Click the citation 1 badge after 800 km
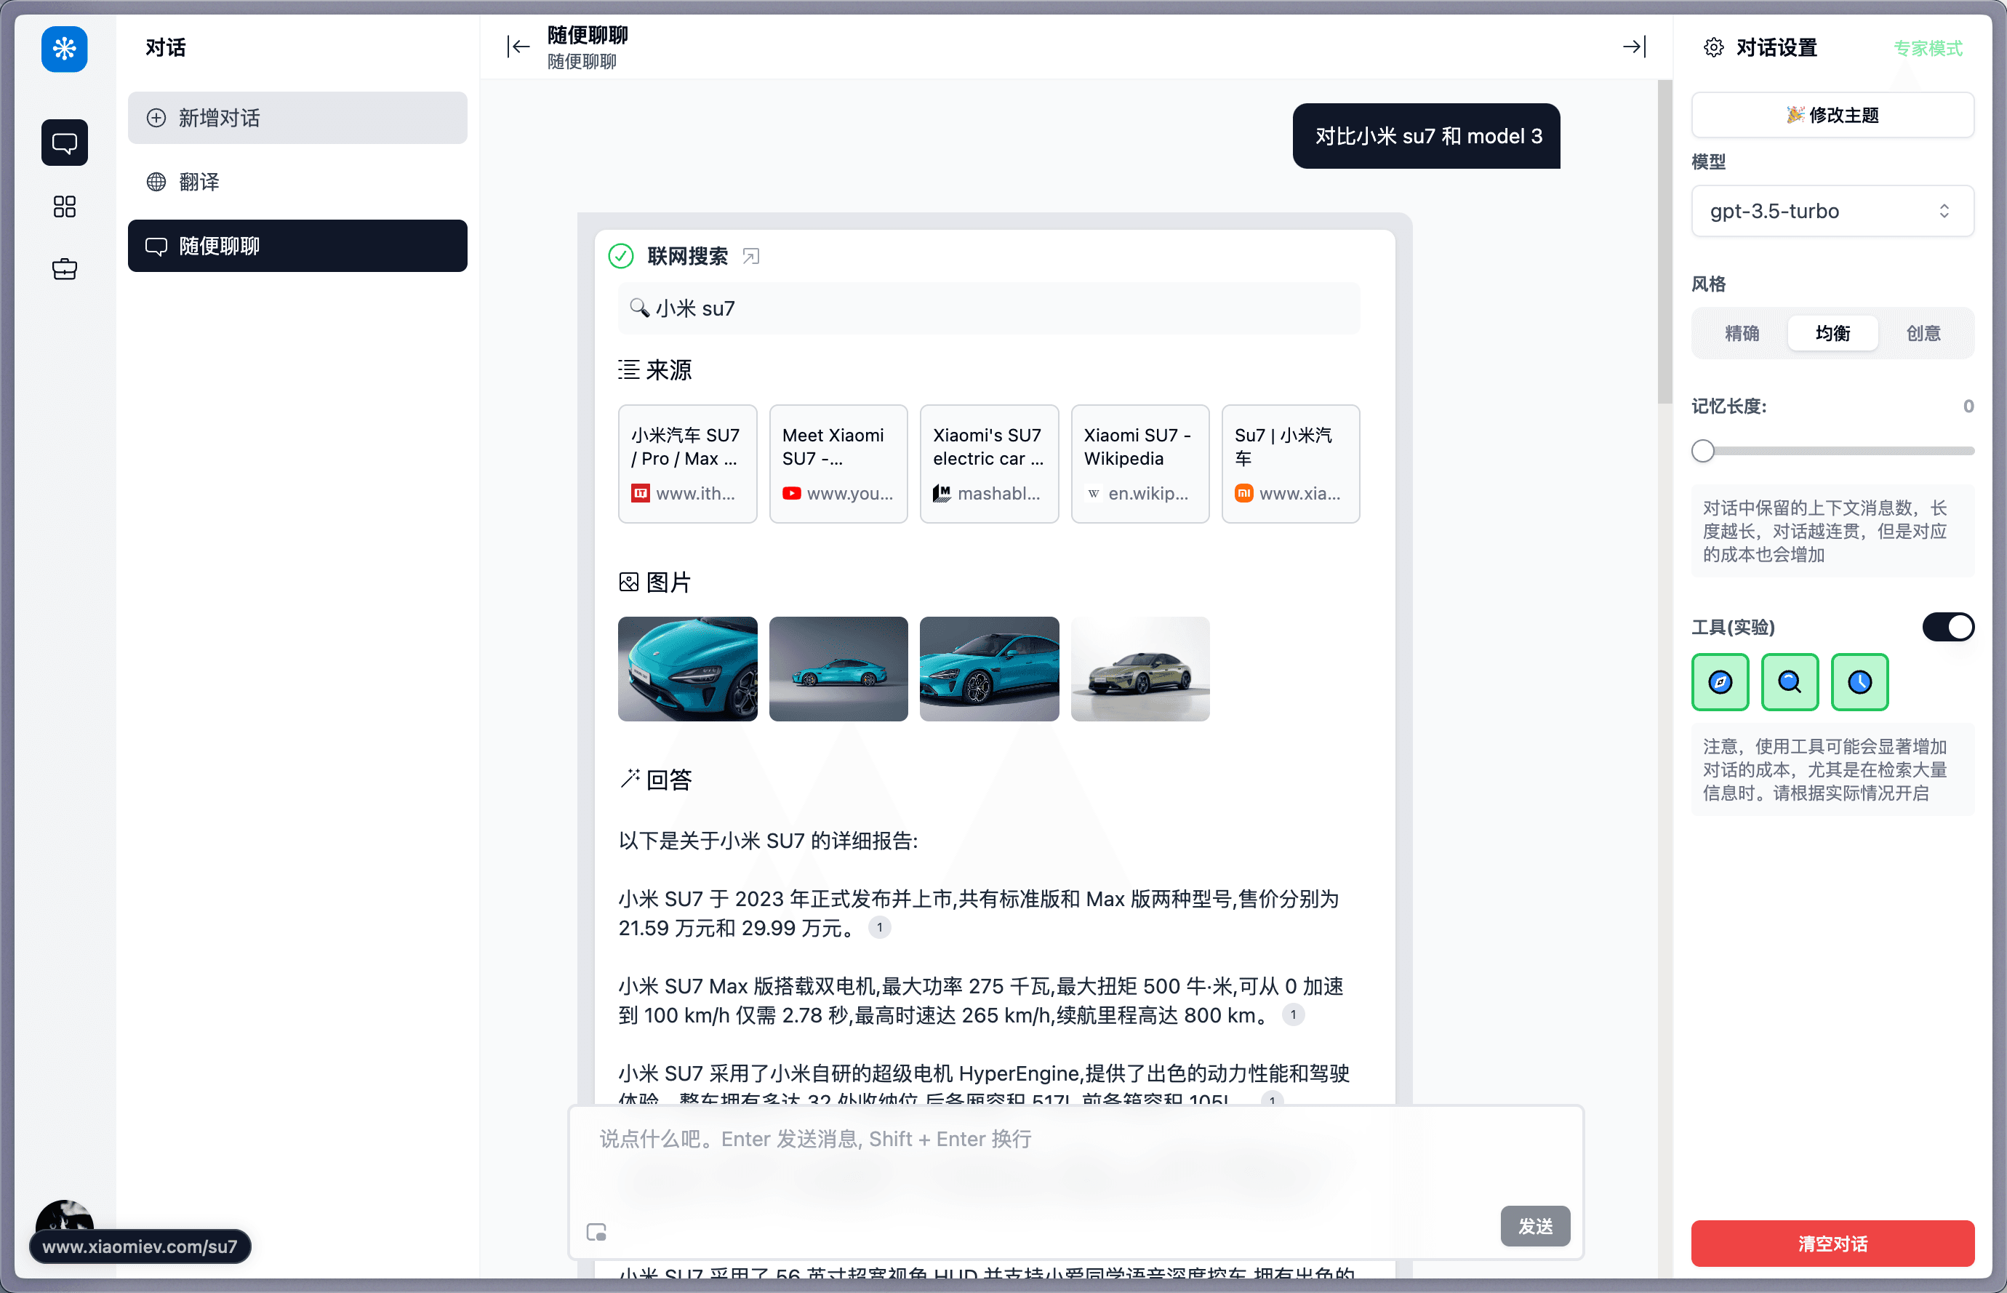This screenshot has height=1293, width=2007. click(1293, 1015)
